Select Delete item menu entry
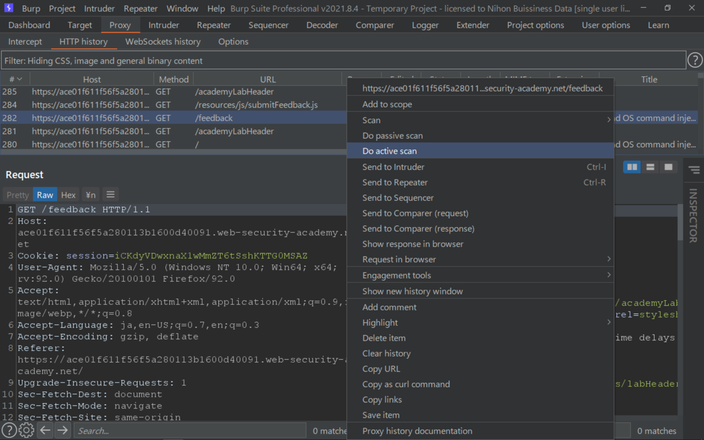The width and height of the screenshot is (704, 440). coord(480,338)
